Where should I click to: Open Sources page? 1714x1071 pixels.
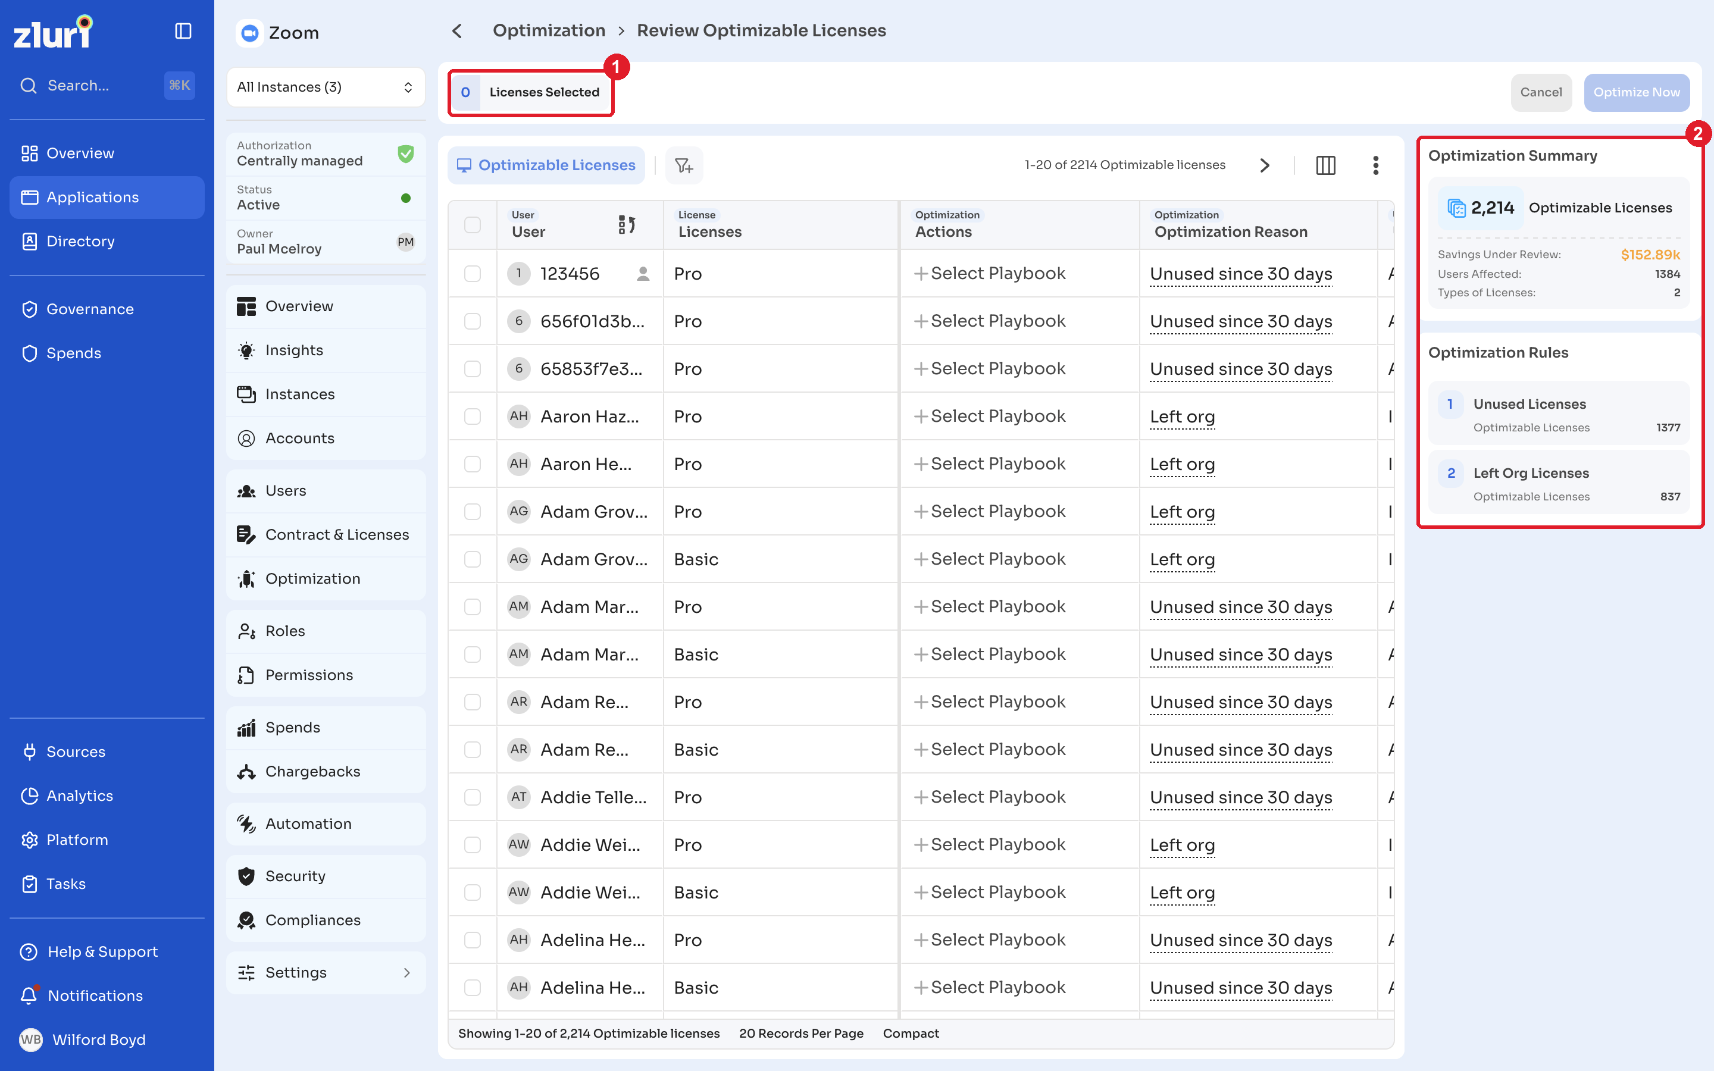[107, 751]
